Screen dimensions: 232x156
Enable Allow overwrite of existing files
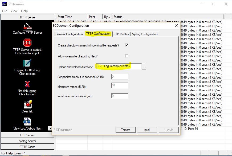[127, 56]
